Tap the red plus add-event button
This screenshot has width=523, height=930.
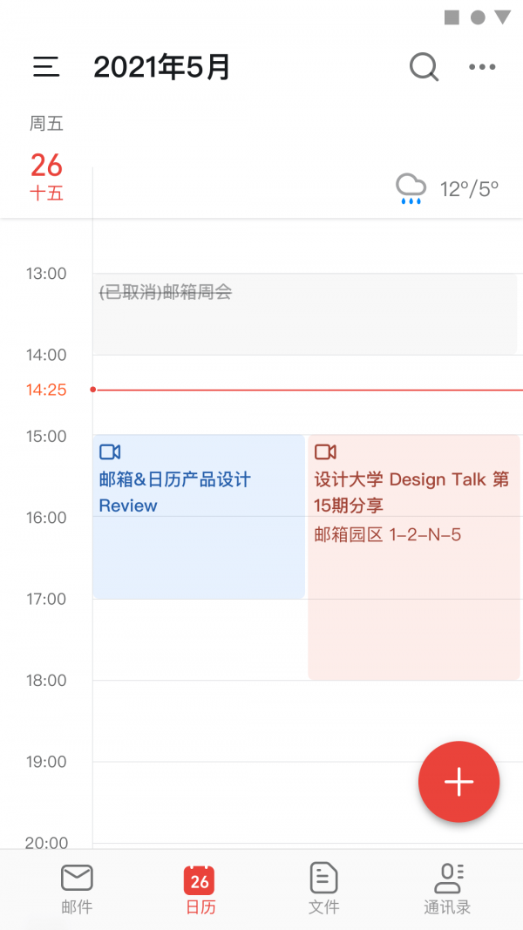tap(458, 782)
